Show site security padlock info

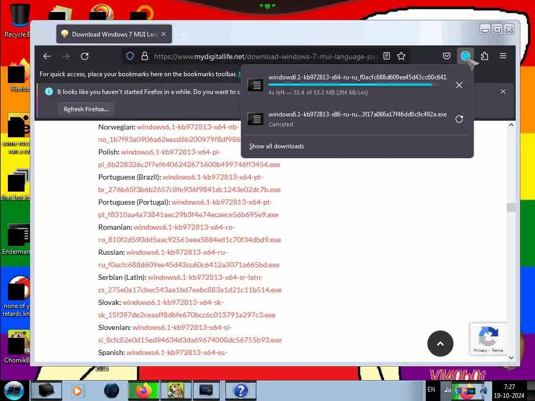(x=145, y=56)
